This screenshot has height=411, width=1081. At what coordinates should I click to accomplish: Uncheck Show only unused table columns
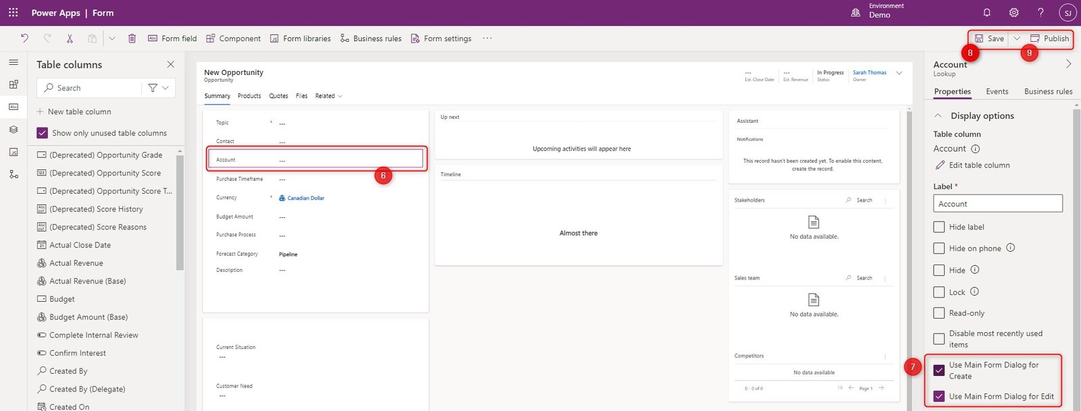(x=43, y=133)
